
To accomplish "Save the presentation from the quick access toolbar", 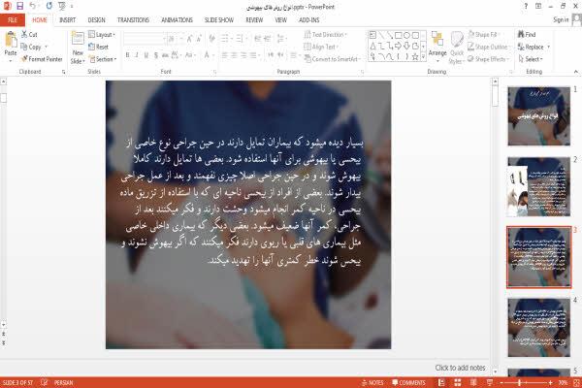I will click(19, 6).
